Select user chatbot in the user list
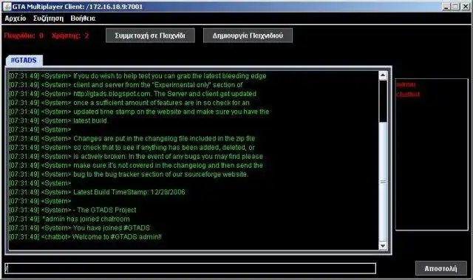Viewport: 473px width, 280px height. tap(408, 95)
